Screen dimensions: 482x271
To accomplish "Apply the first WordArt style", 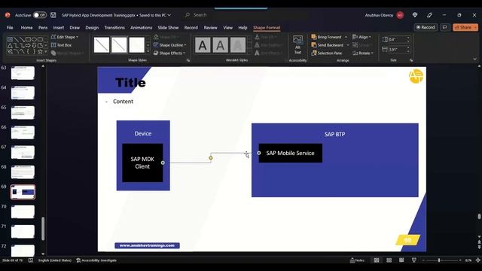I will pyautogui.click(x=203, y=45).
